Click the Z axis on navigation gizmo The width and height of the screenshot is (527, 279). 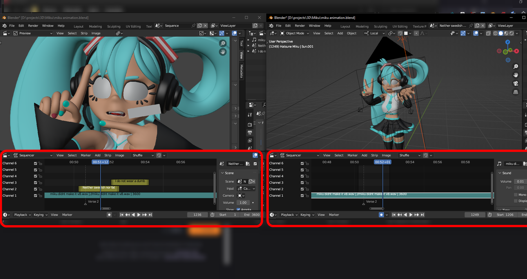pyautogui.click(x=508, y=42)
